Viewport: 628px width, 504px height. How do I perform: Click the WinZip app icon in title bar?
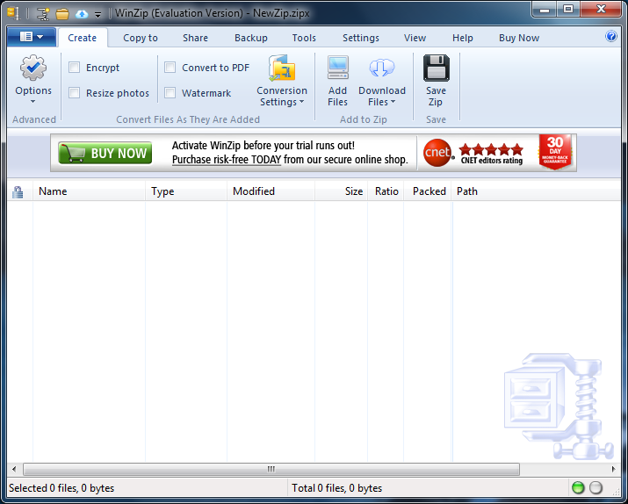(14, 13)
